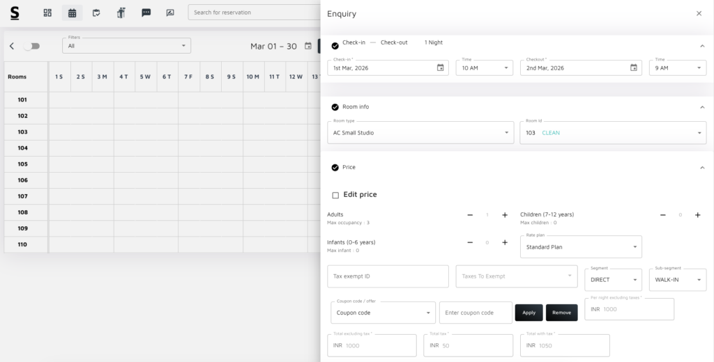The height and width of the screenshot is (362, 714).
Task: Collapse the Price section
Action: 701,168
